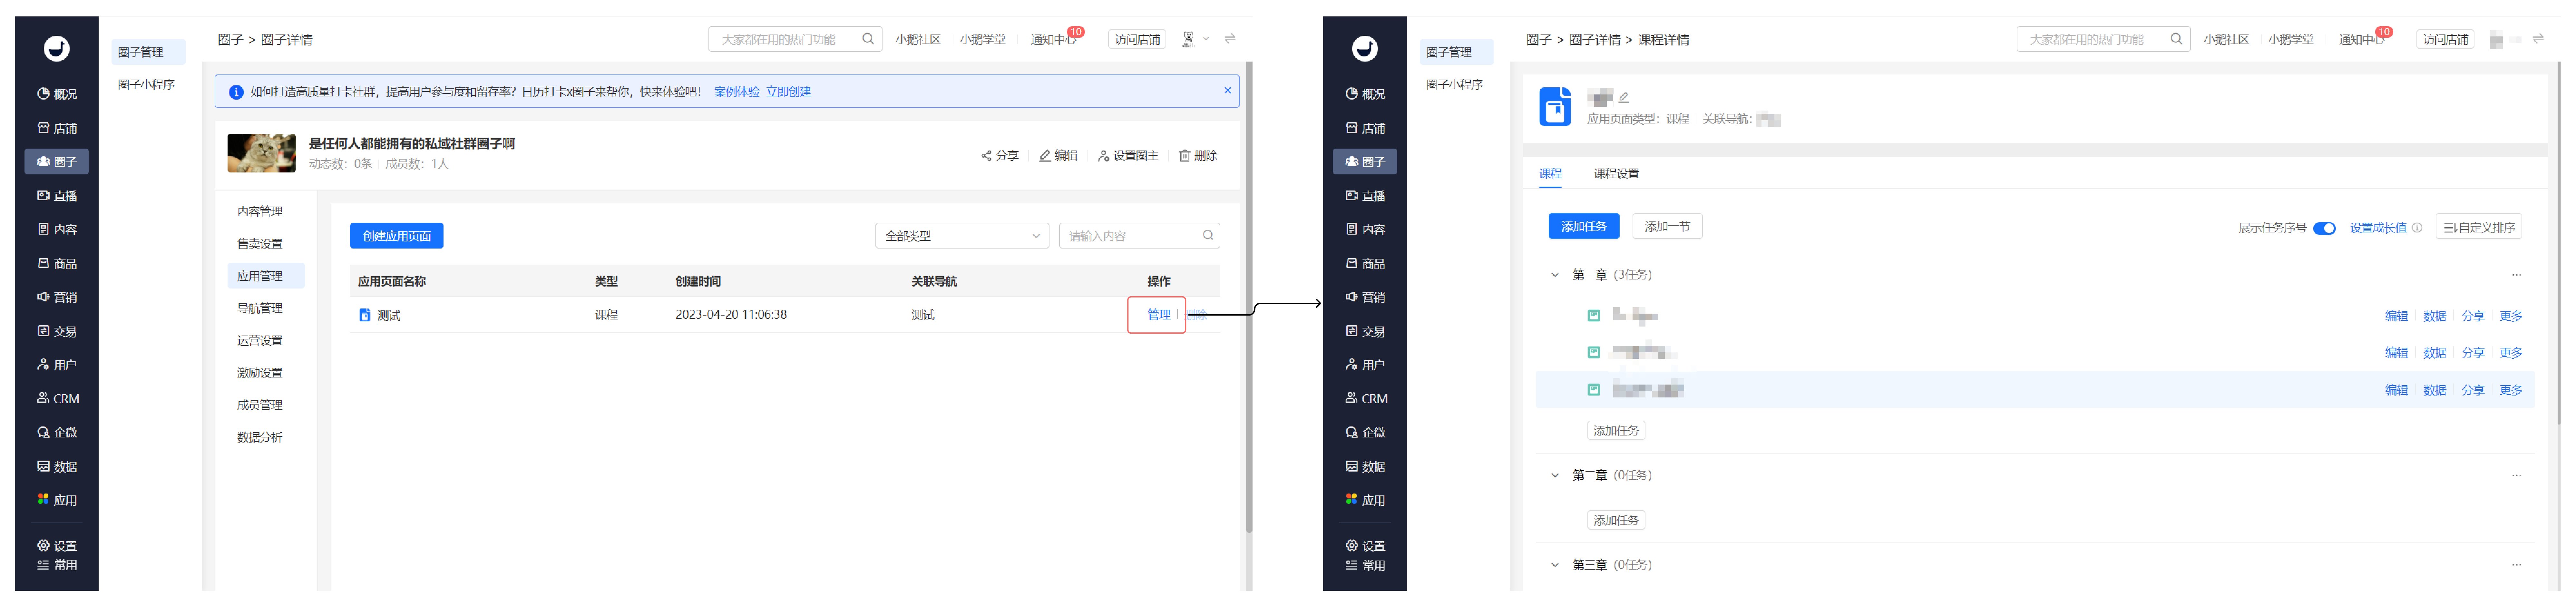Open 店铺 in the left window's dark sidebar
Viewport: 2576px width, 606px height.
[57, 128]
